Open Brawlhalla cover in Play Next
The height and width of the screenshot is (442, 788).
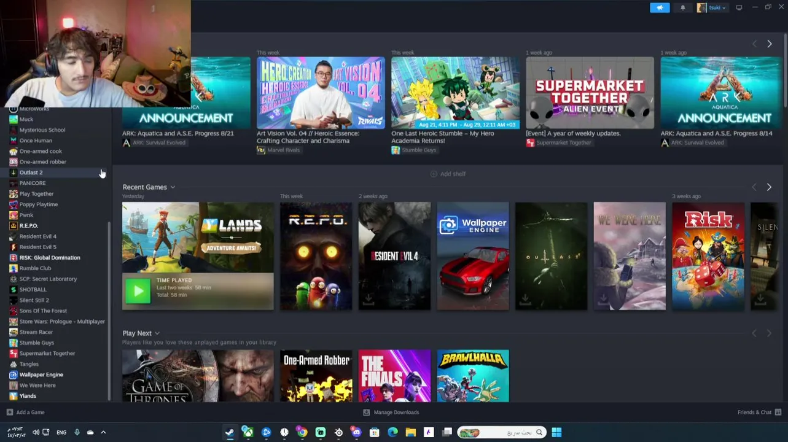tap(473, 376)
